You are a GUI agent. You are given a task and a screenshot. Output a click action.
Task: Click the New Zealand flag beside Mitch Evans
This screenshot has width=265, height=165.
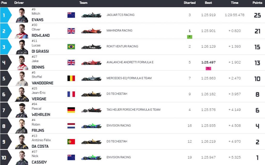pos(71,15)
